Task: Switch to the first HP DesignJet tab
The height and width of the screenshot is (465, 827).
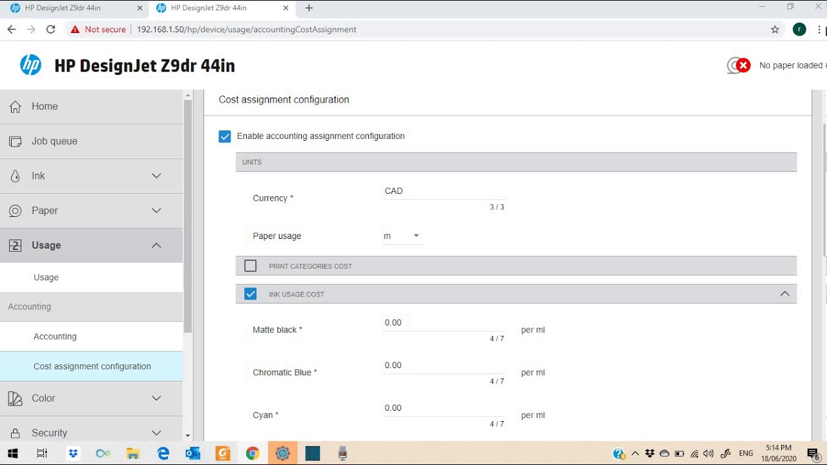Action: click(74, 8)
